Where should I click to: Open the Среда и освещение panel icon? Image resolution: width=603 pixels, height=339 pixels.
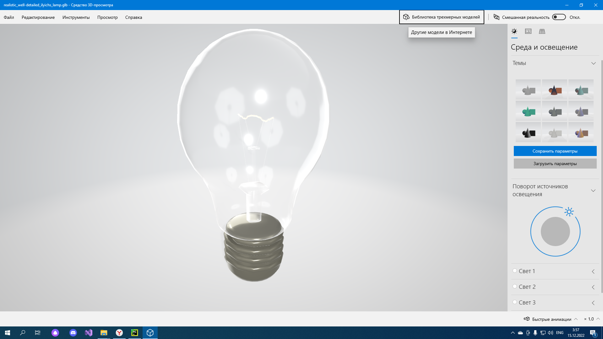(514, 31)
